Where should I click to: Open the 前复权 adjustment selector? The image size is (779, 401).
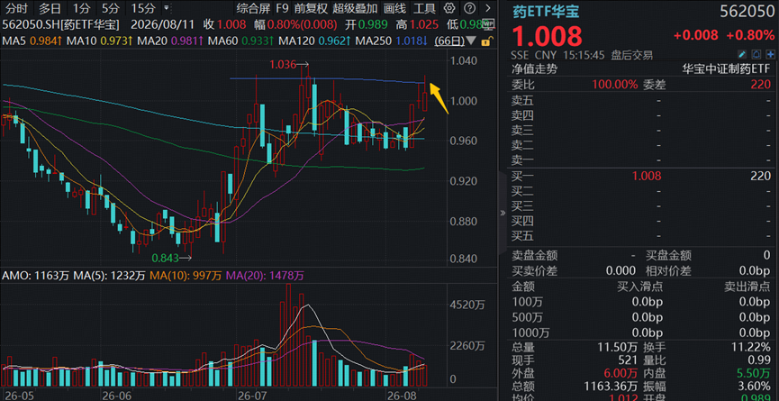(311, 8)
